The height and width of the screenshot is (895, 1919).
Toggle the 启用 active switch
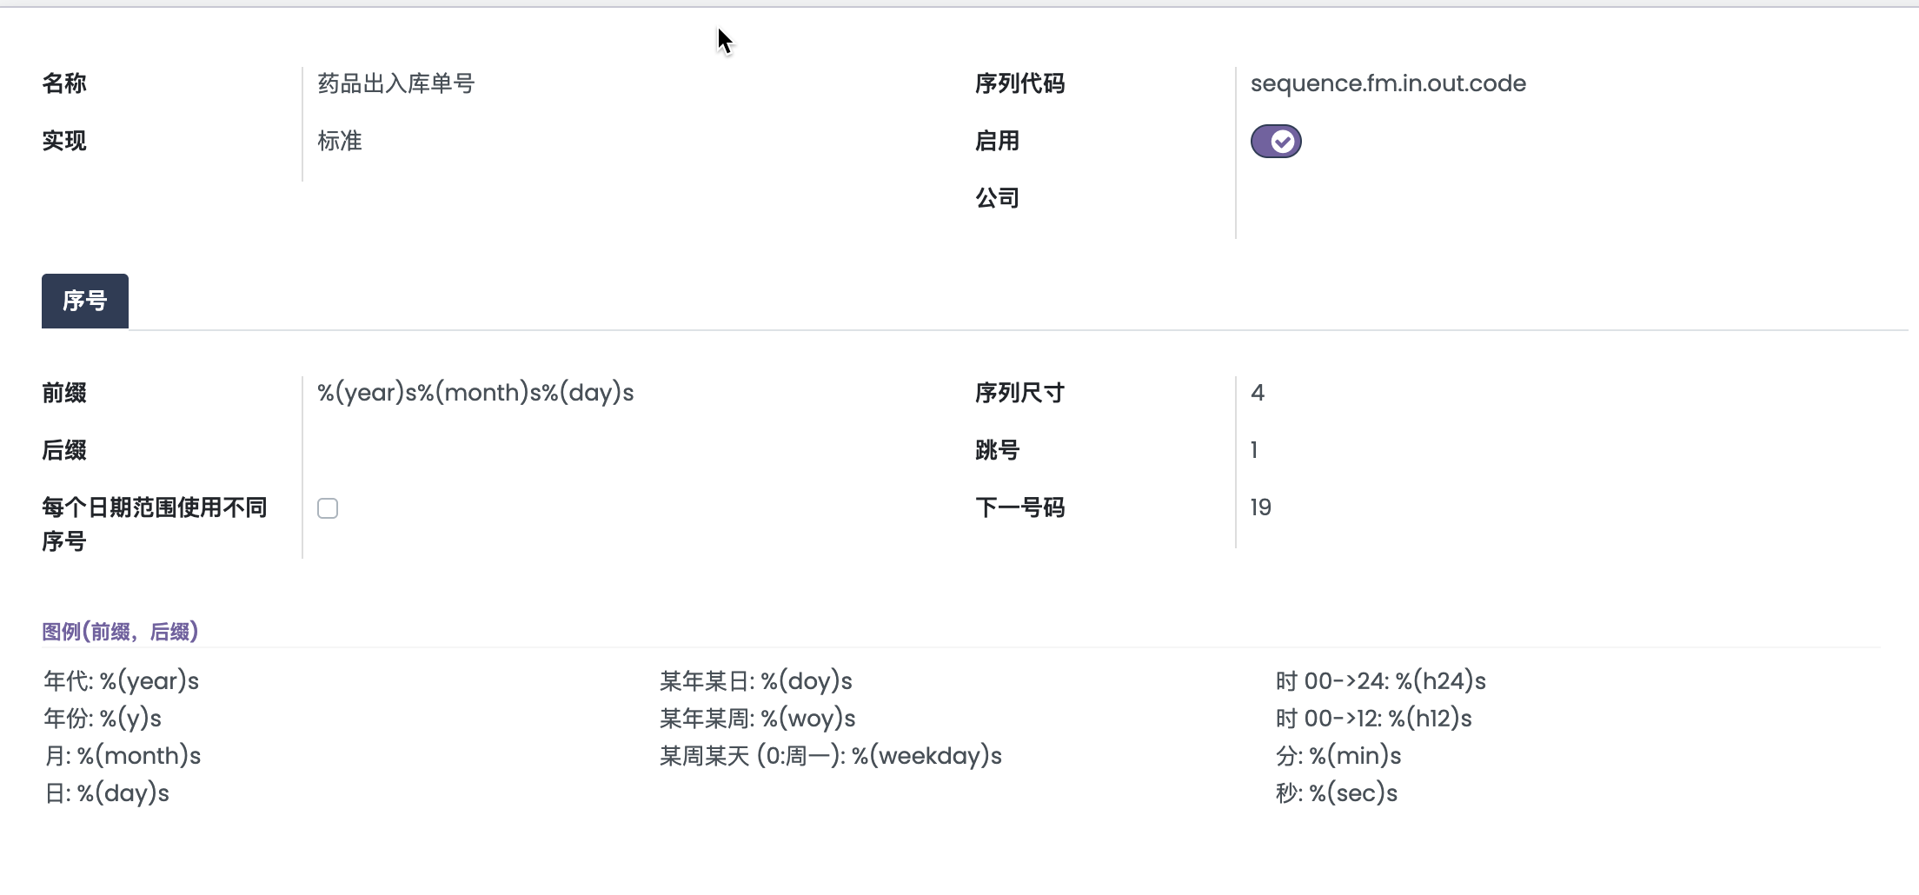(x=1275, y=141)
